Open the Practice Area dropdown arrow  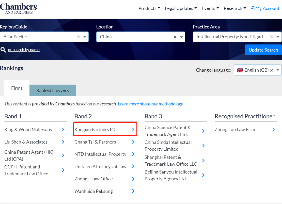[278, 37]
